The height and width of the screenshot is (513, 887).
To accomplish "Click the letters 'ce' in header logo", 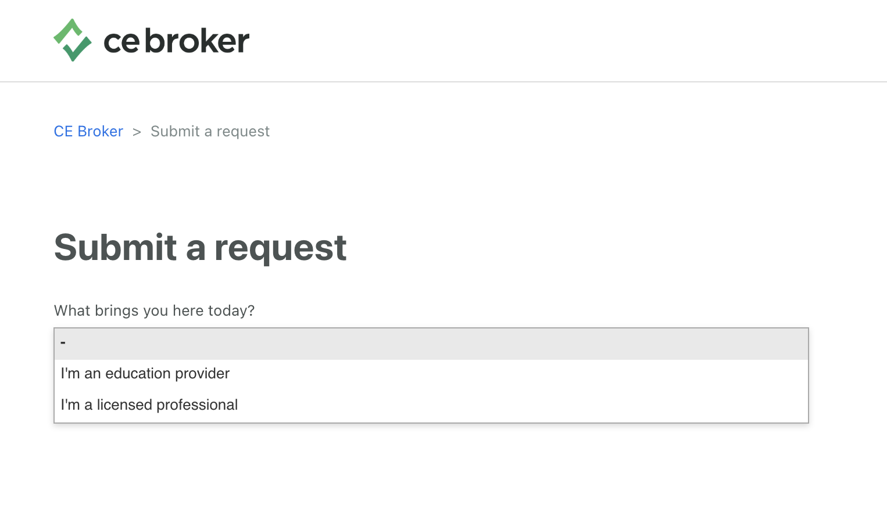I will pos(121,42).
